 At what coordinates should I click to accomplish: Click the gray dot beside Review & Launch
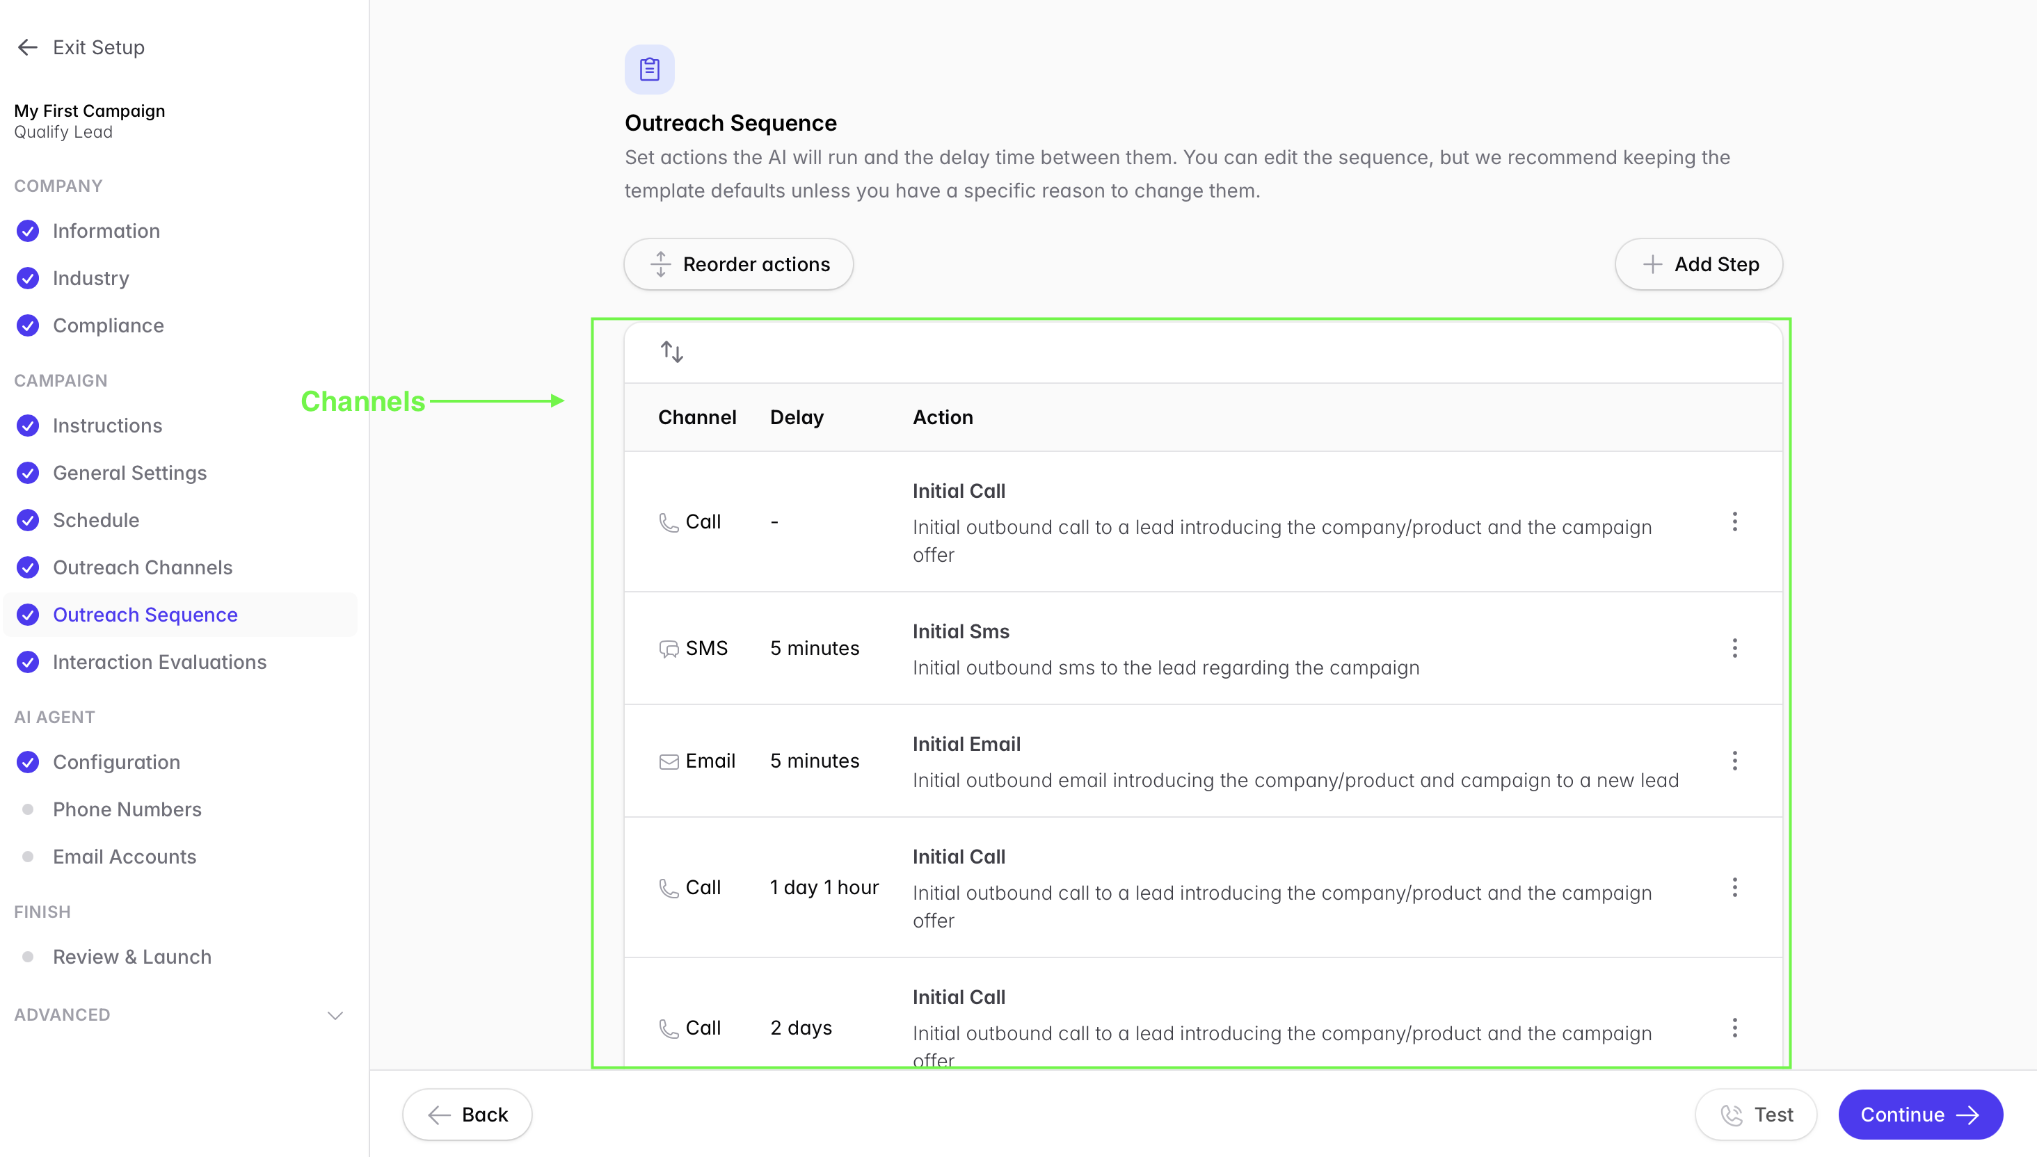(x=28, y=957)
